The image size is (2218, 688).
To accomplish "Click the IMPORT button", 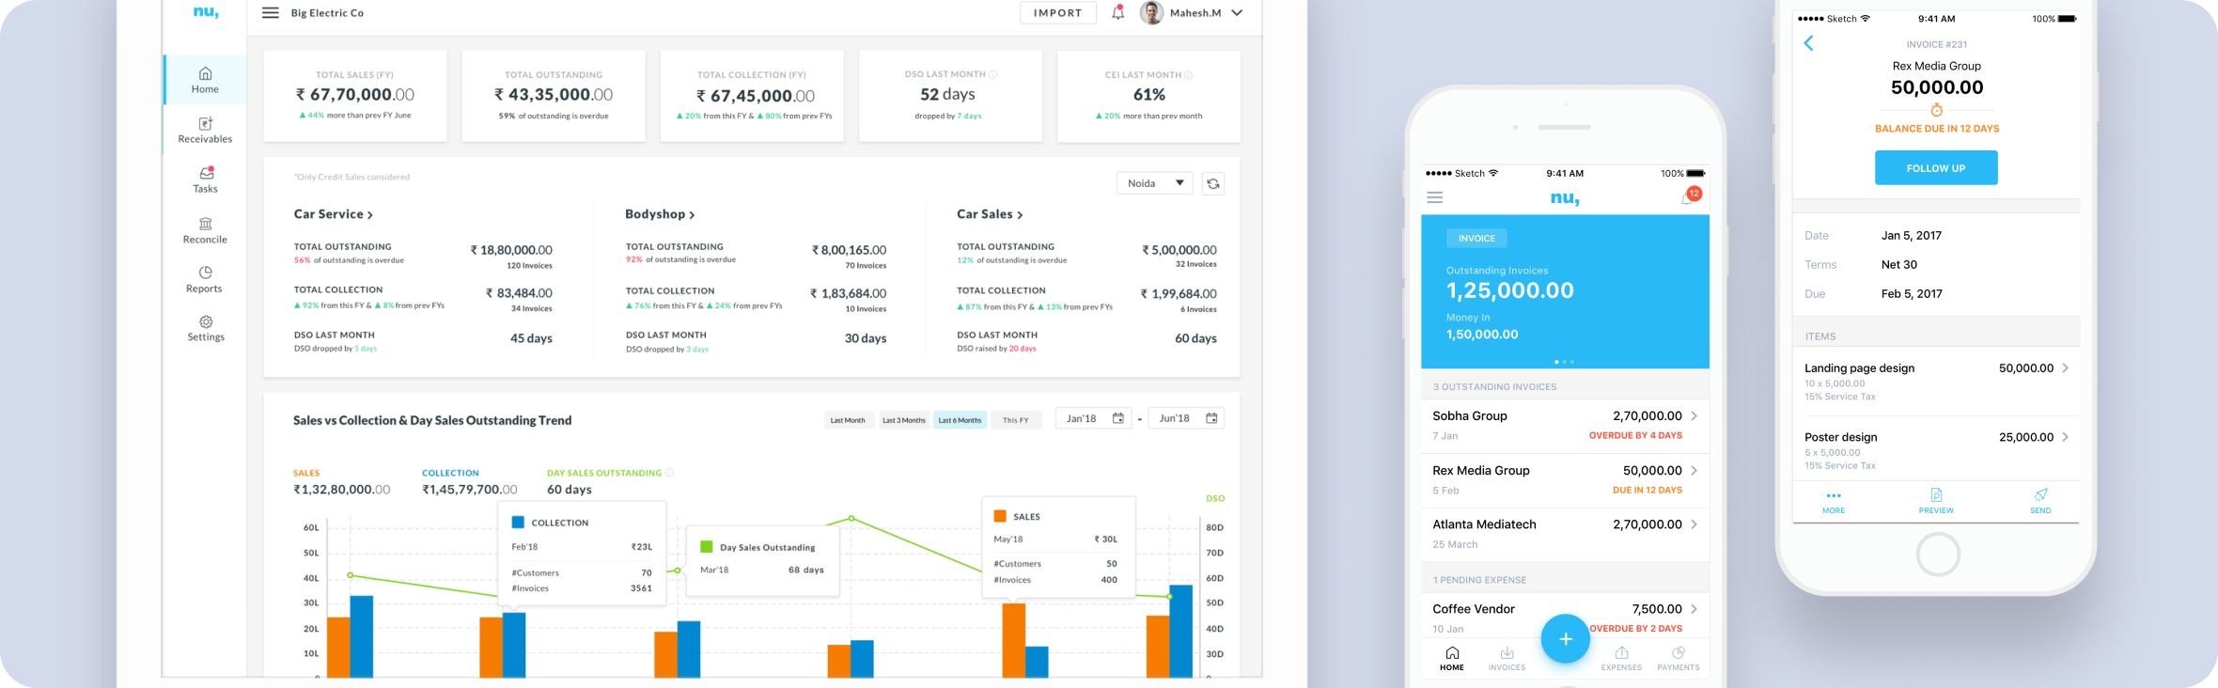I will click(x=1058, y=13).
